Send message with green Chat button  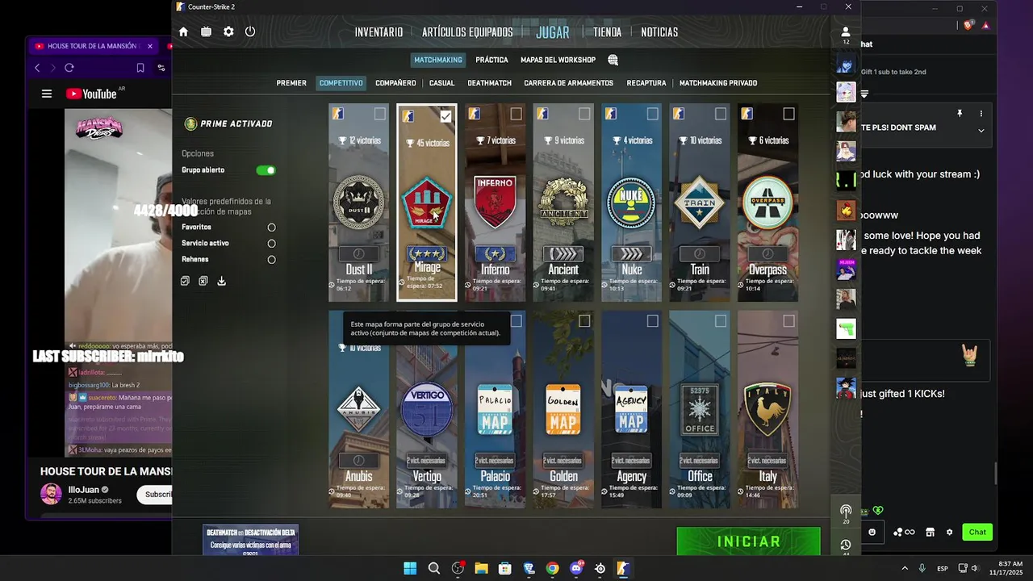pos(977,532)
